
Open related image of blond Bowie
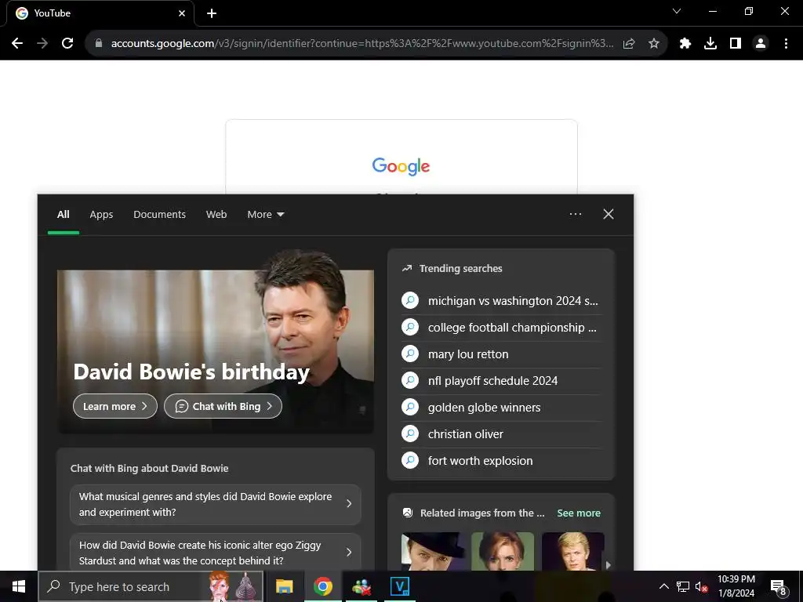[x=573, y=551]
